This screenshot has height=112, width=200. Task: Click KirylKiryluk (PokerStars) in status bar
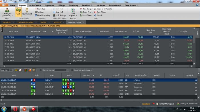187,104
